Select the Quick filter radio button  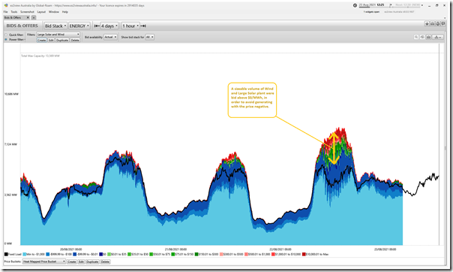pyautogui.click(x=6, y=35)
